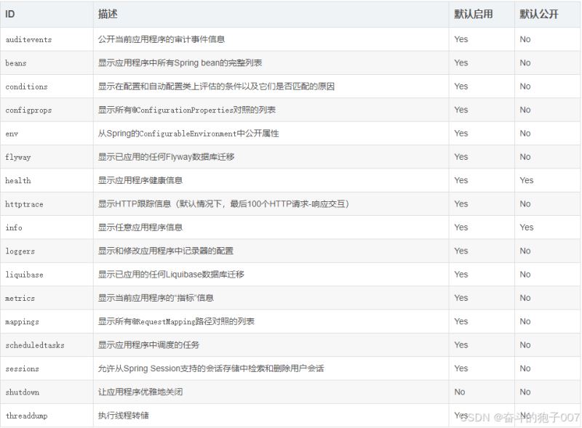Viewport: 582px width, 428px height.
Task: Click description about Liquibase数据库迁移
Action: (171, 275)
